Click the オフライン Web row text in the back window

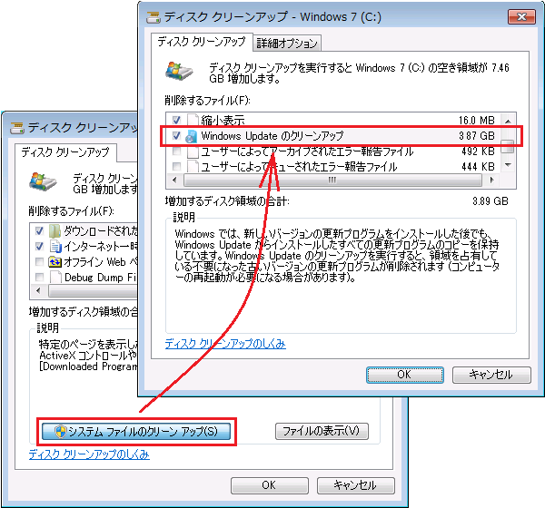pos(101,262)
